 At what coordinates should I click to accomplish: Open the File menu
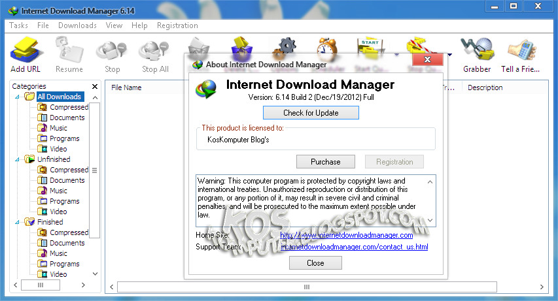click(43, 25)
